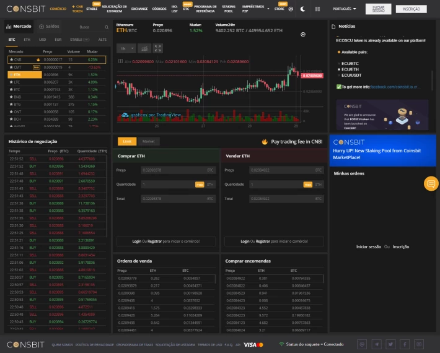Select Limit order type

pos(127,141)
